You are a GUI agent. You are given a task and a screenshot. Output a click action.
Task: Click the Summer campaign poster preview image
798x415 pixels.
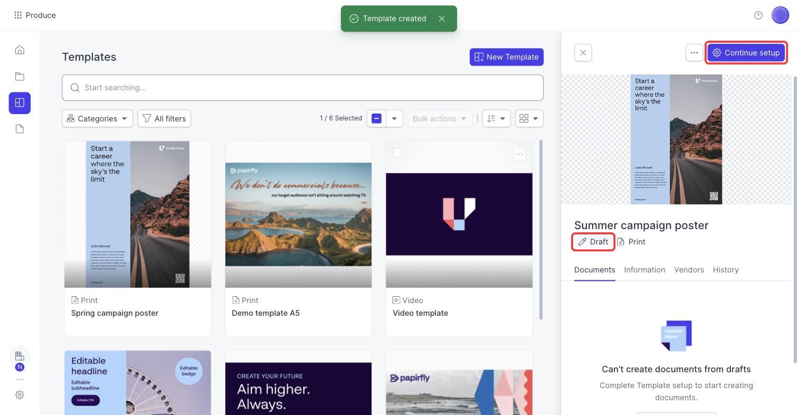(x=677, y=139)
